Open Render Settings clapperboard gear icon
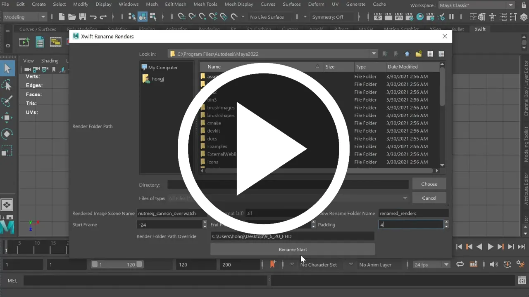This screenshot has height=297, width=529. pos(410,17)
